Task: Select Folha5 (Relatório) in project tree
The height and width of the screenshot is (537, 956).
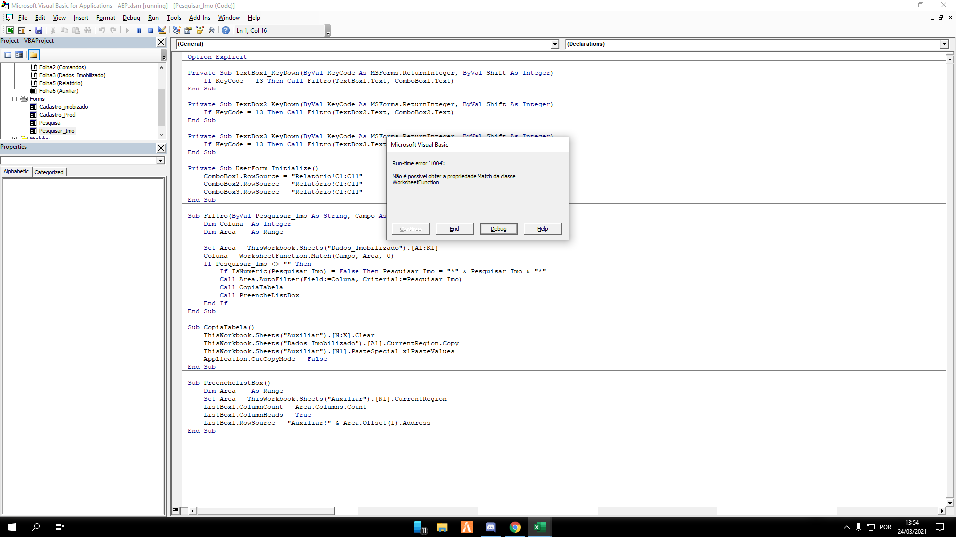Action: pos(61,83)
